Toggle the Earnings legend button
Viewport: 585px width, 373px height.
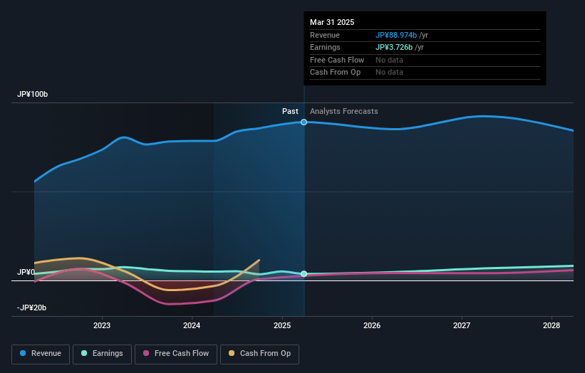coord(102,354)
